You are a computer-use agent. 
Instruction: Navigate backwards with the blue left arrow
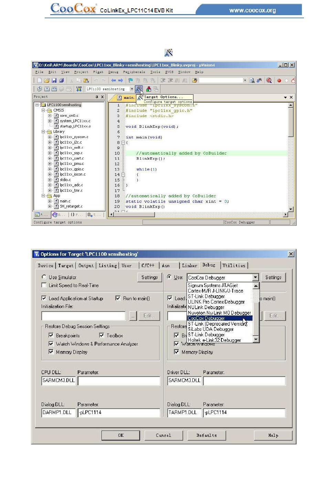coord(113,81)
